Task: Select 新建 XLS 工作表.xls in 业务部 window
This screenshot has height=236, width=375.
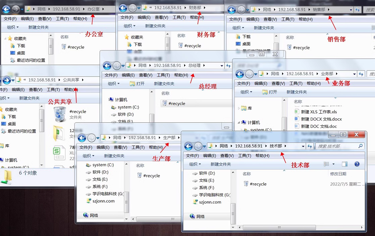Action: (x=318, y=112)
